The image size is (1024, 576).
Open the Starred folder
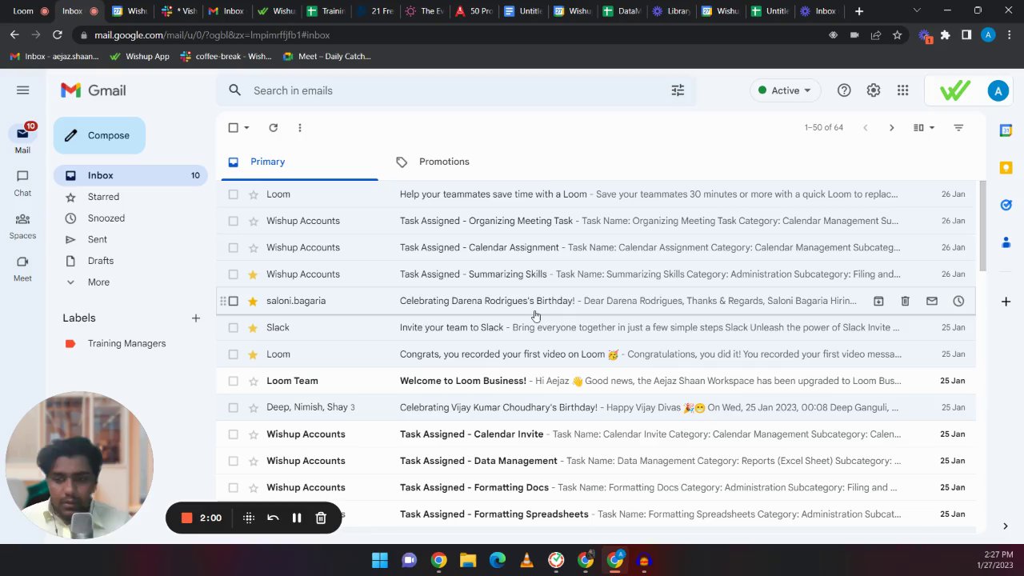[x=103, y=197]
